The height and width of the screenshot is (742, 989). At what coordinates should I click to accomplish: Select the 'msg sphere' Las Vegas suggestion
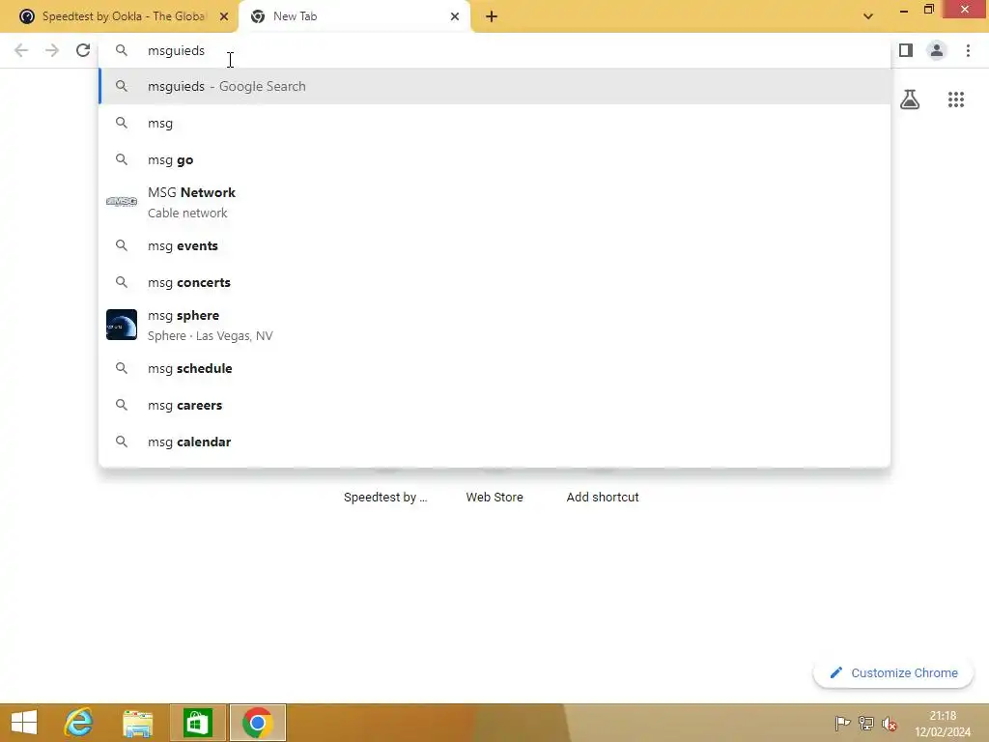click(494, 325)
